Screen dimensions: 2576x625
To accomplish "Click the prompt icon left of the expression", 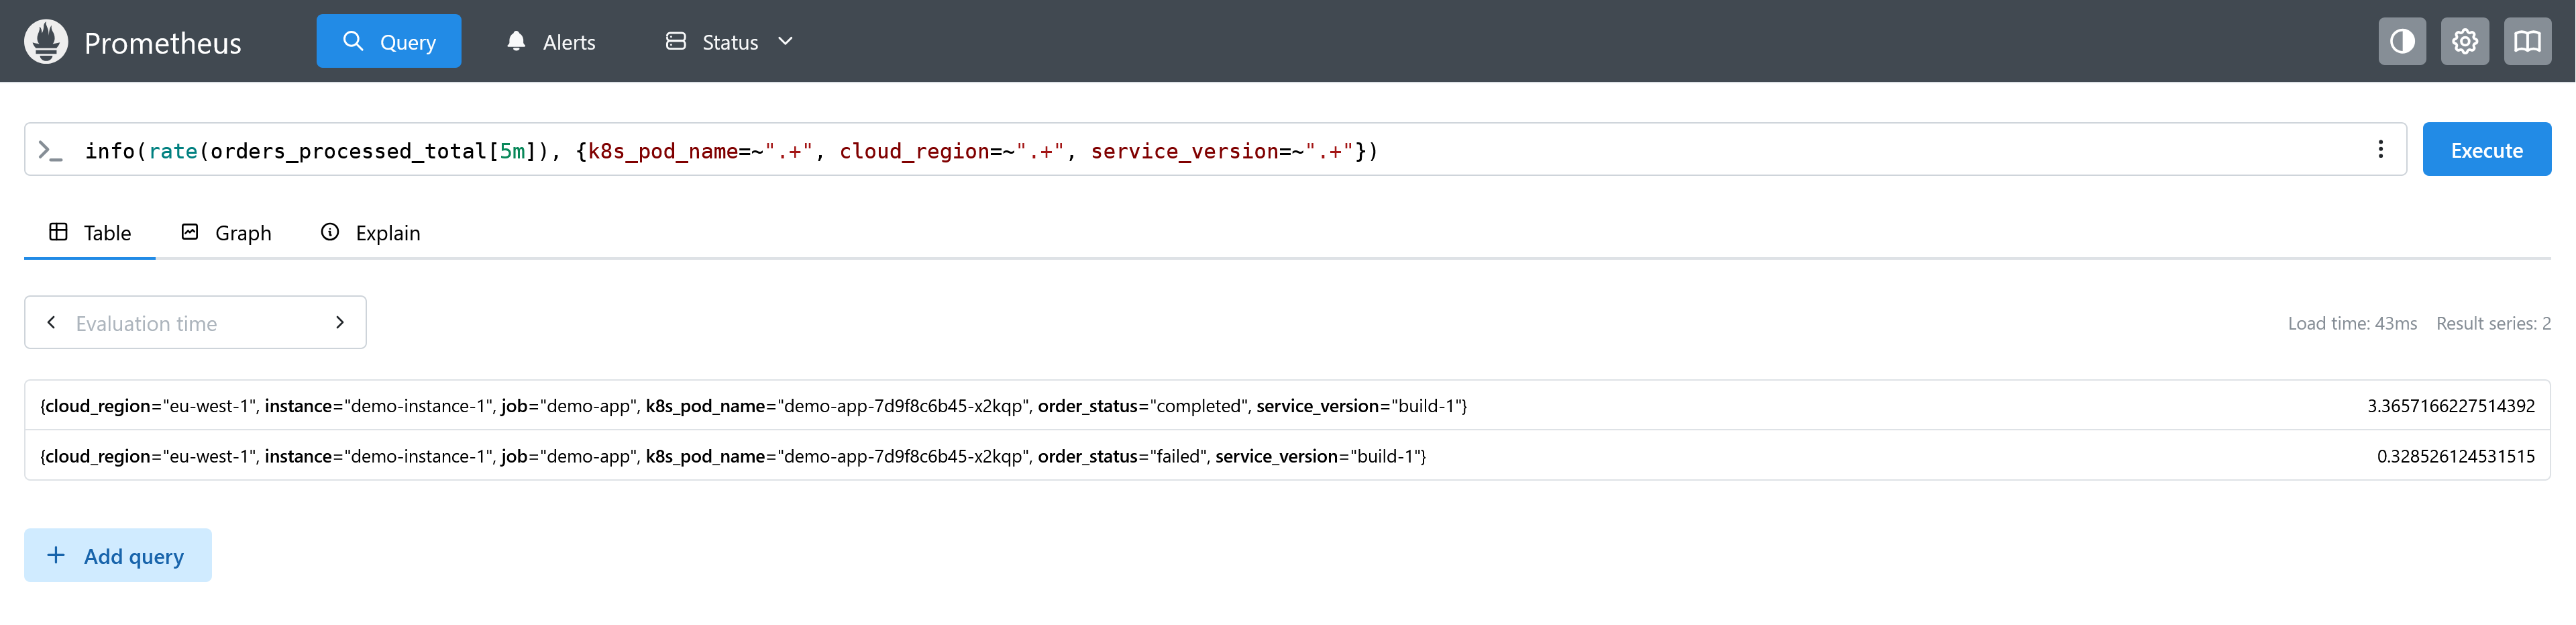I will [x=50, y=150].
